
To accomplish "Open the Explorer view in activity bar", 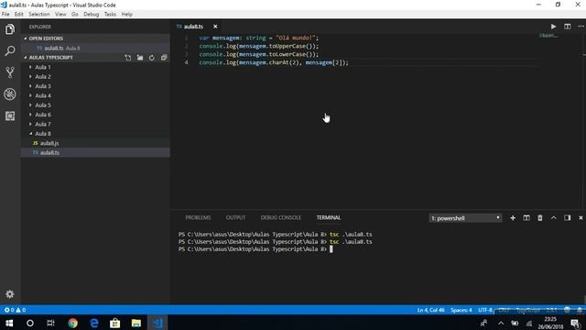I will pos(10,29).
